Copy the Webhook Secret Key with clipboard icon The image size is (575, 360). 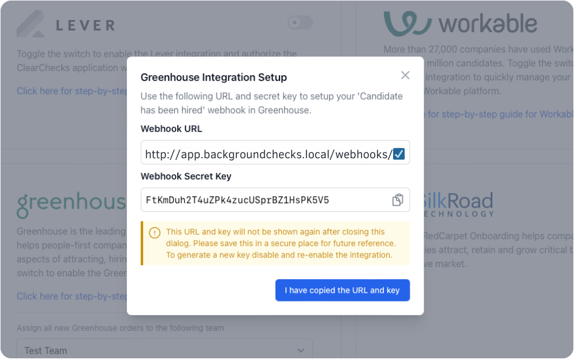pyautogui.click(x=398, y=200)
